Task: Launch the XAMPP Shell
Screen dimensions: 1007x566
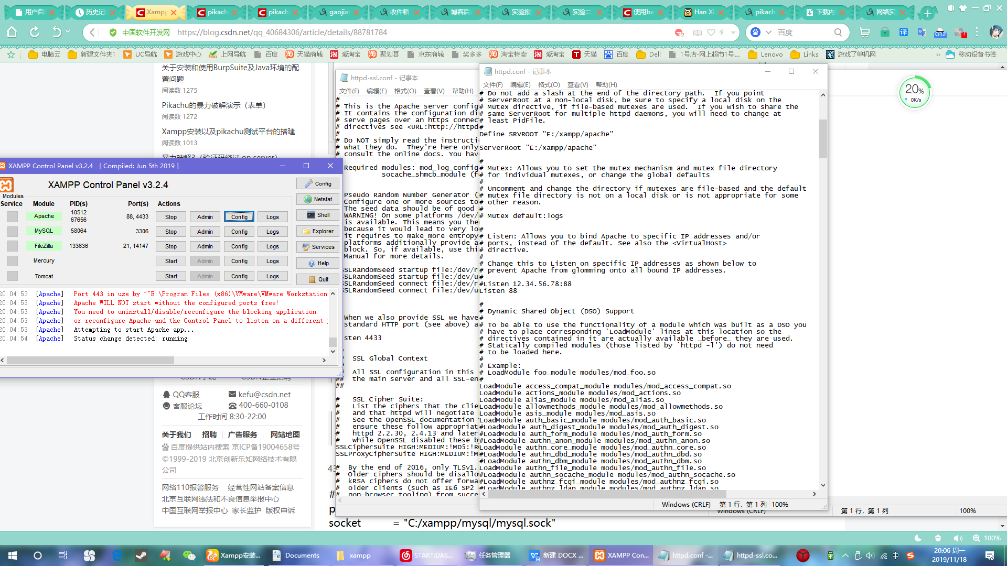Action: [x=317, y=215]
